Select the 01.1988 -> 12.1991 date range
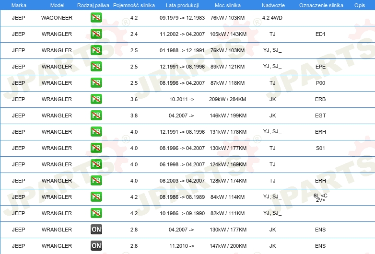Screen dimensions: 375x254 click(x=182, y=50)
